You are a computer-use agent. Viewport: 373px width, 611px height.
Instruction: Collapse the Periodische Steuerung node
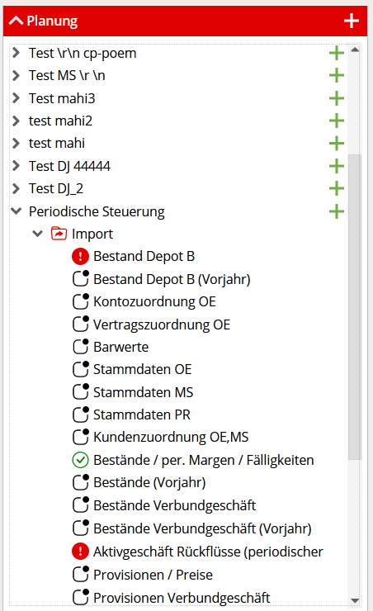click(x=16, y=211)
